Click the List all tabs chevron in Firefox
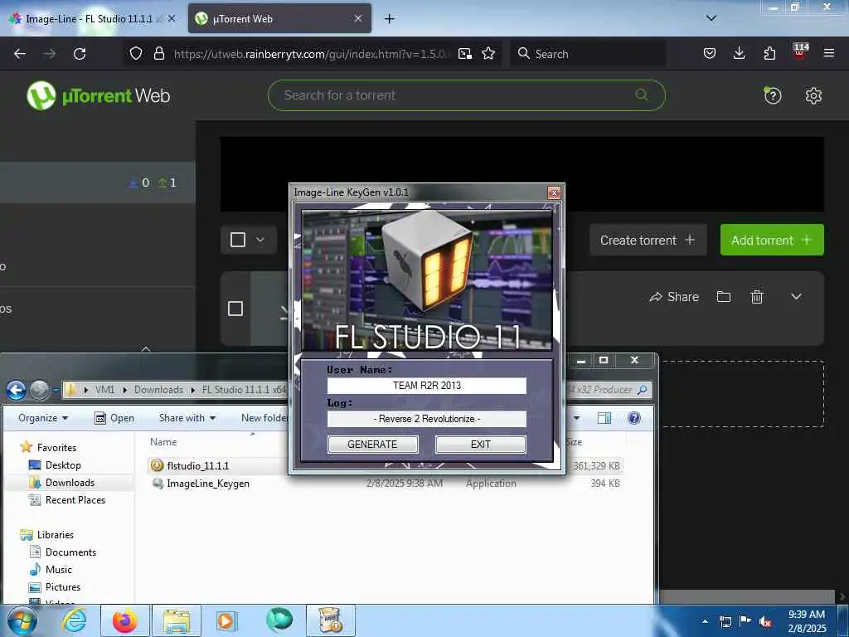 711,18
